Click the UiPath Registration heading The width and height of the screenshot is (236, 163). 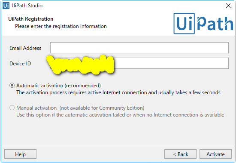coord(31,19)
